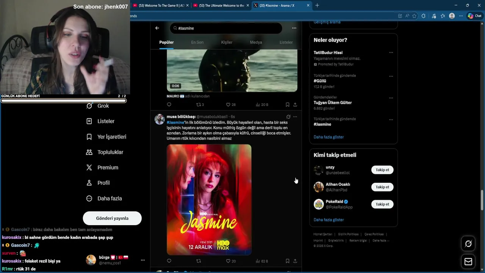Switch to The Ultimate Welcome browser tab
This screenshot has width=485, height=273.
click(x=221, y=5)
